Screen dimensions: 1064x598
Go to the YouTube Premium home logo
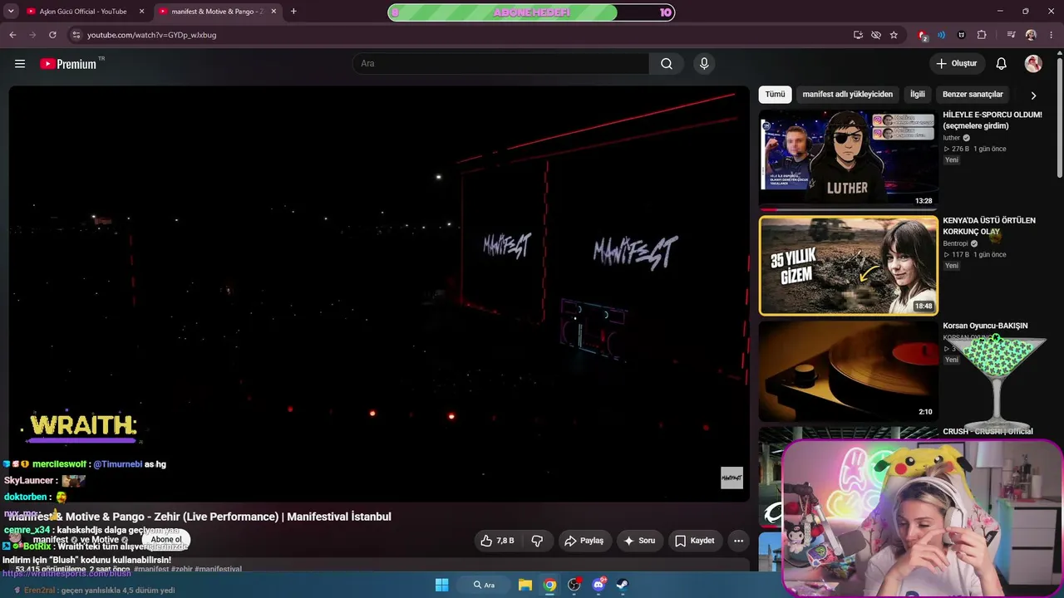[68, 64]
